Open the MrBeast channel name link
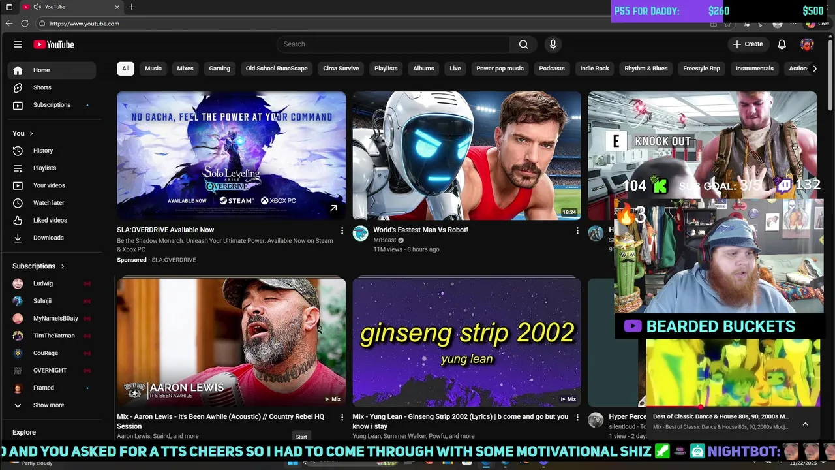This screenshot has width=835, height=470. click(x=385, y=240)
